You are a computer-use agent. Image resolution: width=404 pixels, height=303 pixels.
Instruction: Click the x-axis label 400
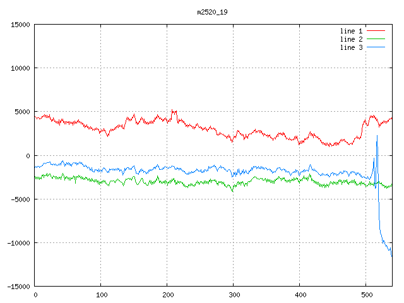point(300,295)
